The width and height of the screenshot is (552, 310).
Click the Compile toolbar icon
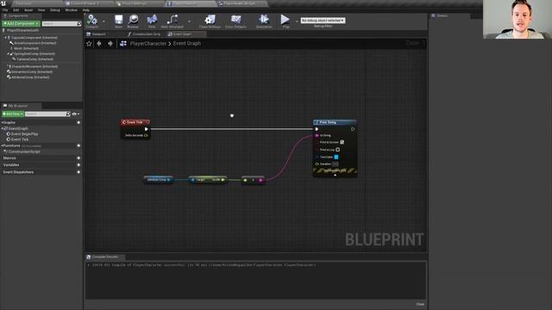(92, 20)
